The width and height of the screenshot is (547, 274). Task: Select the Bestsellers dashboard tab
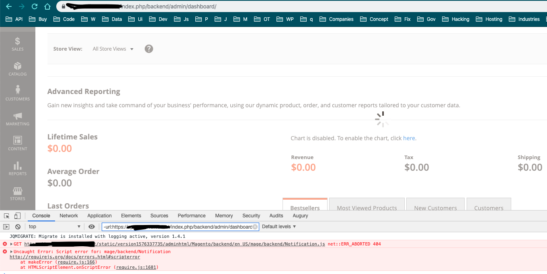[305, 204]
